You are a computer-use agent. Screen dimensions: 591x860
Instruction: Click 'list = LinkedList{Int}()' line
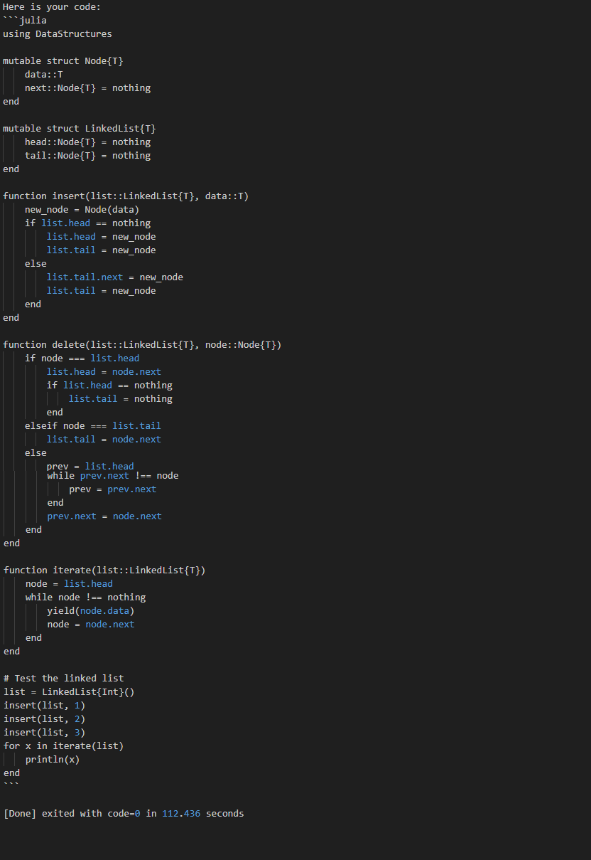tap(69, 692)
